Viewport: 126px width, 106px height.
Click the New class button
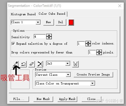tap(48, 22)
